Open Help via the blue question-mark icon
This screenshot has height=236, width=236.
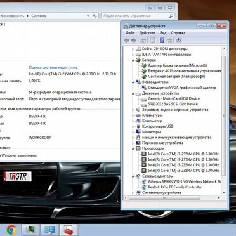[162, 41]
